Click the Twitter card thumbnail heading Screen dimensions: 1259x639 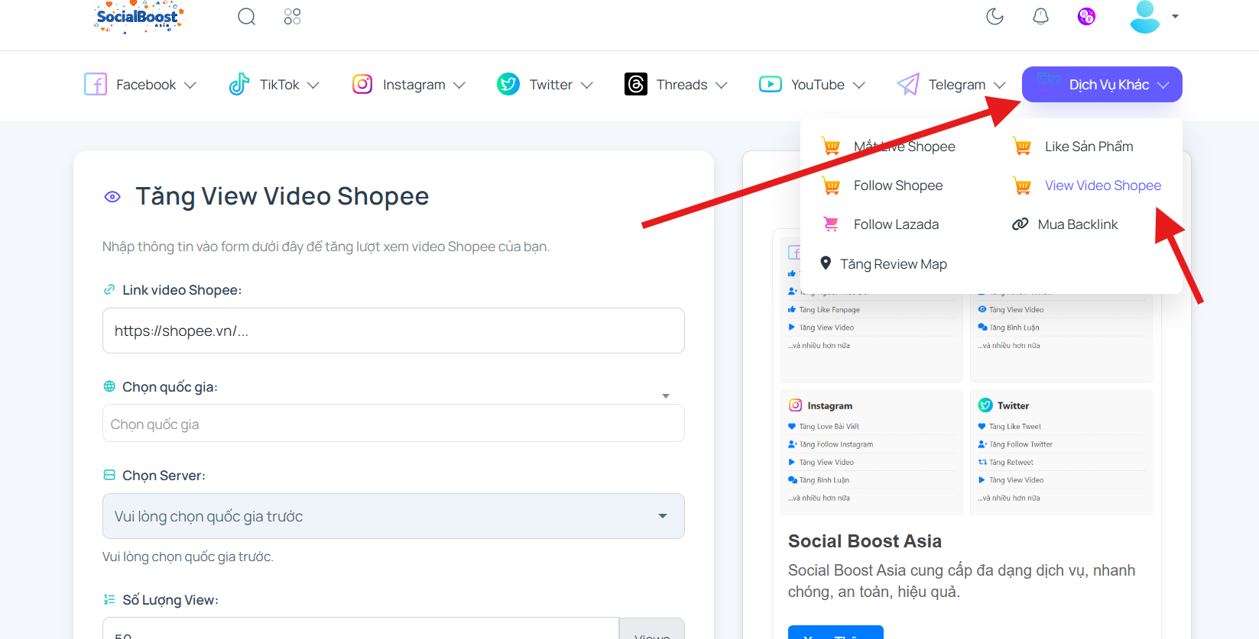[1013, 406]
